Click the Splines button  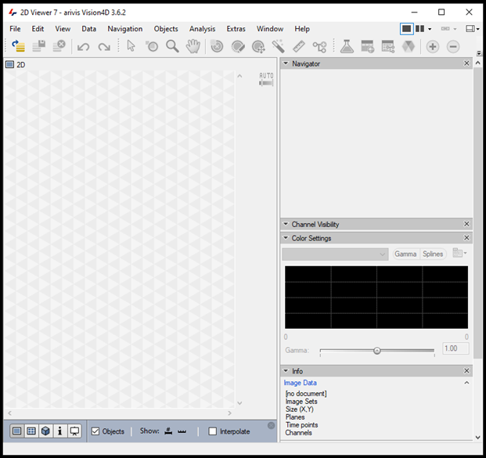pyautogui.click(x=433, y=254)
